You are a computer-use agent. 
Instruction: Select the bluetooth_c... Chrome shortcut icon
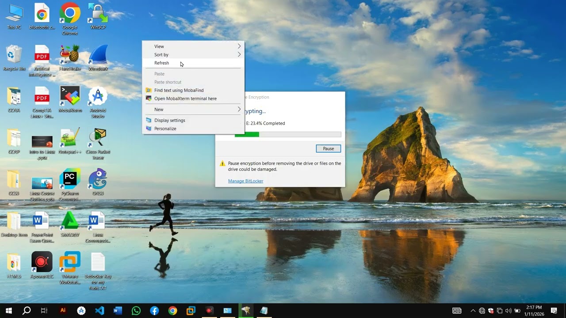[42, 17]
